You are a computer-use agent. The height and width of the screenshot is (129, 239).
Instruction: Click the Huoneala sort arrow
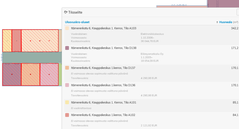pos(217,22)
